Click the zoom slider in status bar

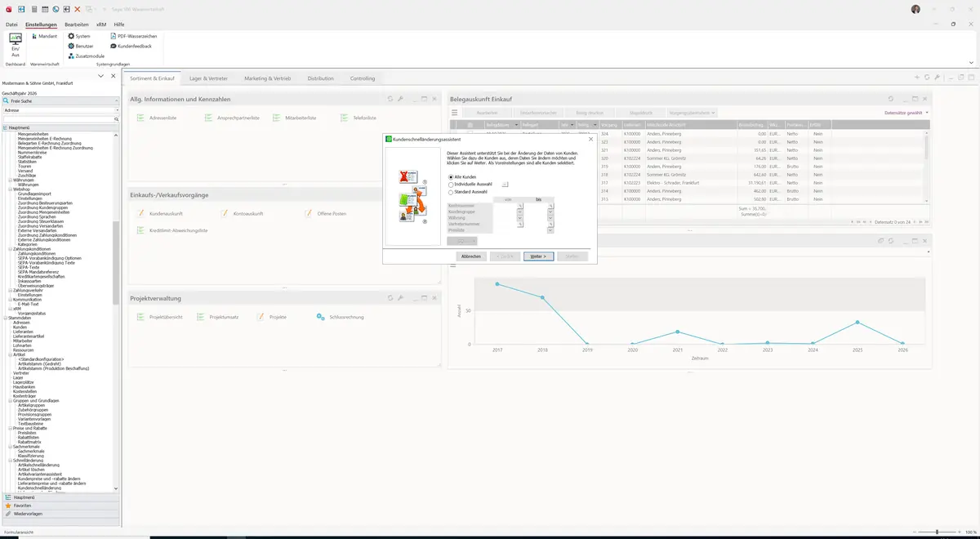point(936,532)
